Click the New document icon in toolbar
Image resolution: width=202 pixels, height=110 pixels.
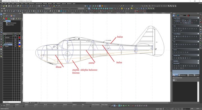point(2,6)
